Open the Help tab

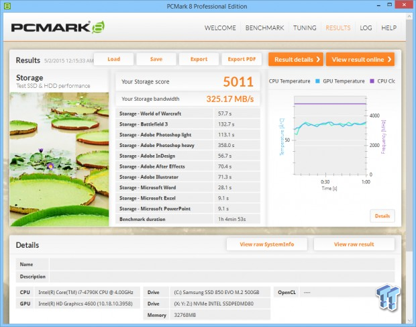pyautogui.click(x=388, y=28)
